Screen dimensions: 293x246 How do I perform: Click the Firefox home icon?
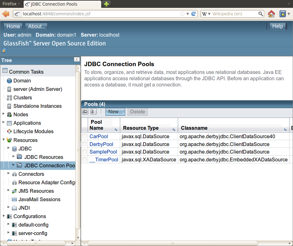coord(271,14)
